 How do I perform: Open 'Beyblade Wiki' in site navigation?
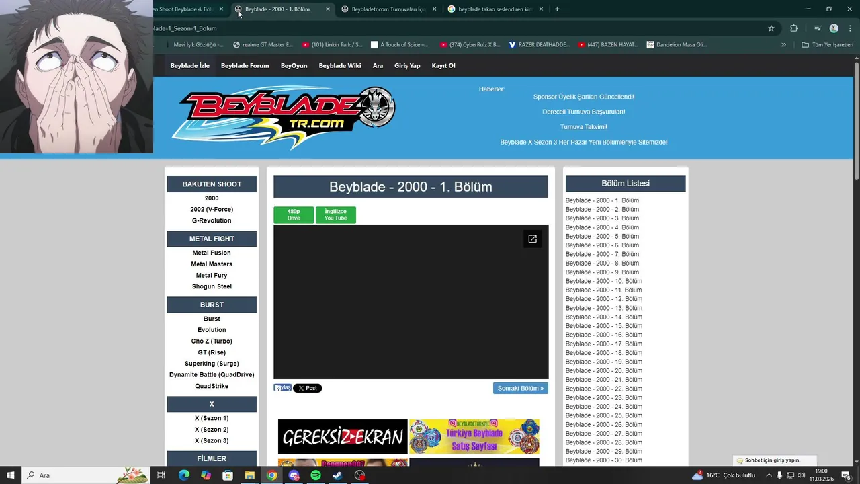[x=340, y=66]
